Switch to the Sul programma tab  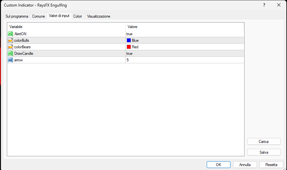pyautogui.click(x=17, y=16)
